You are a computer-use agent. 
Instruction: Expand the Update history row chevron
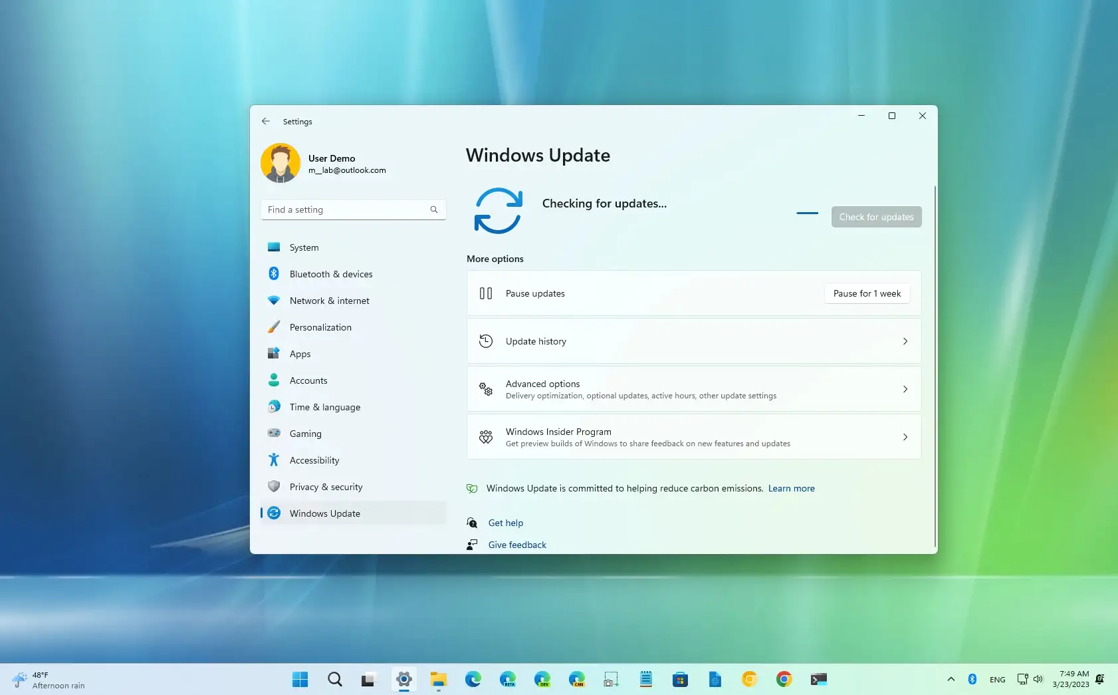(x=905, y=341)
